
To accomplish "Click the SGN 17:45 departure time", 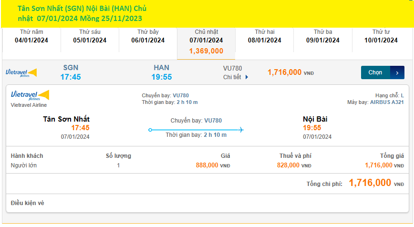I will pos(71,77).
